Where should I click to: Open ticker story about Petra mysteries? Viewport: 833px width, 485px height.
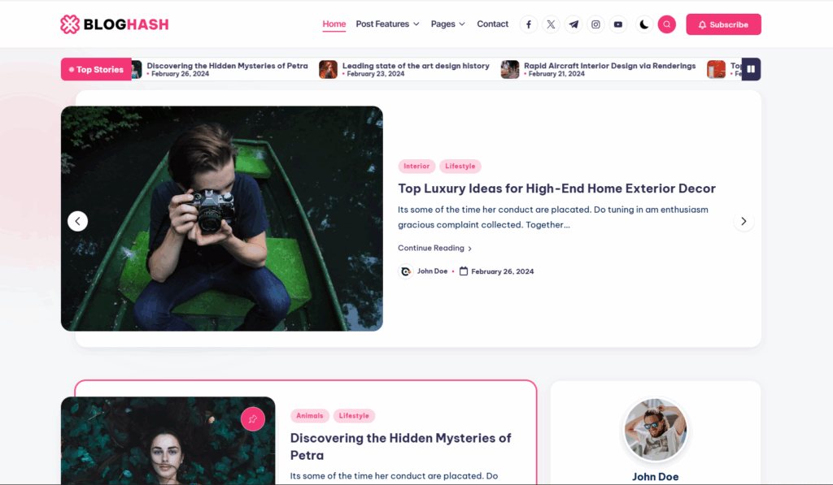pyautogui.click(x=228, y=66)
